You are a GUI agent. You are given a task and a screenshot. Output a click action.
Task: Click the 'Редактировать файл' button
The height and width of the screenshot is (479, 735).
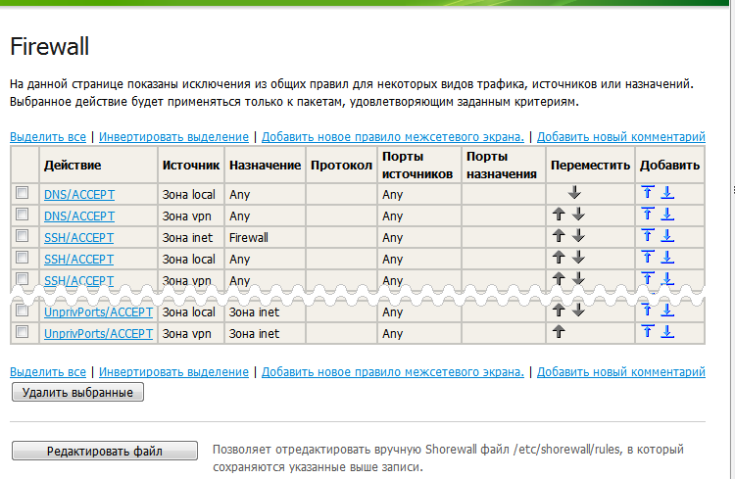[x=105, y=451]
